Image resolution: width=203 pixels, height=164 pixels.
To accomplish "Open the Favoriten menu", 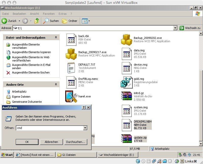I will 49,14.
